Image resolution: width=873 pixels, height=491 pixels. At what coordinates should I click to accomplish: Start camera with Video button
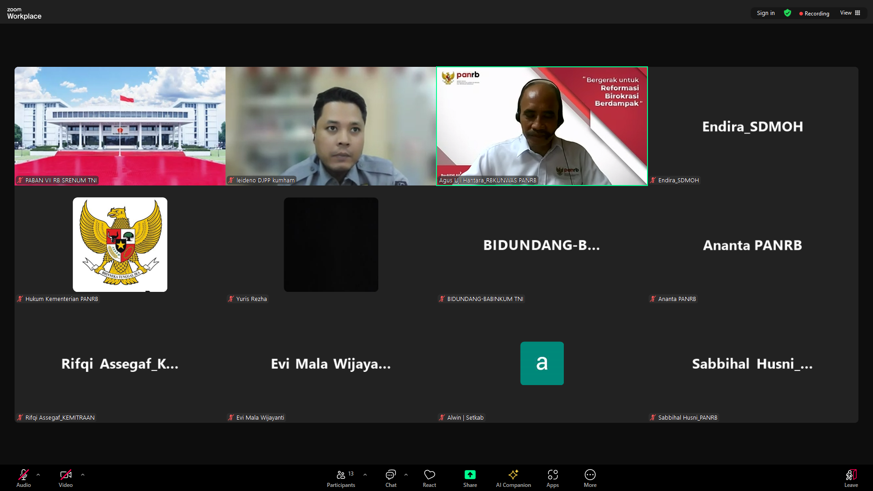point(65,478)
